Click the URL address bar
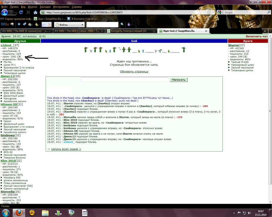Viewport: 272px width, 217px height. (x=125, y=13)
